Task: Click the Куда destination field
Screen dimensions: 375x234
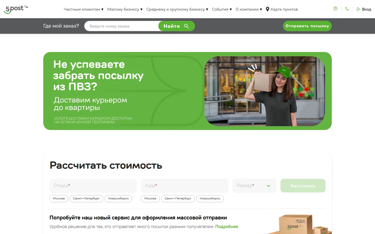Action: pos(185,186)
